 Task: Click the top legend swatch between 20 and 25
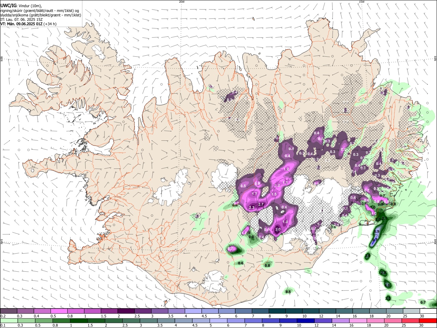click(x=395, y=311)
